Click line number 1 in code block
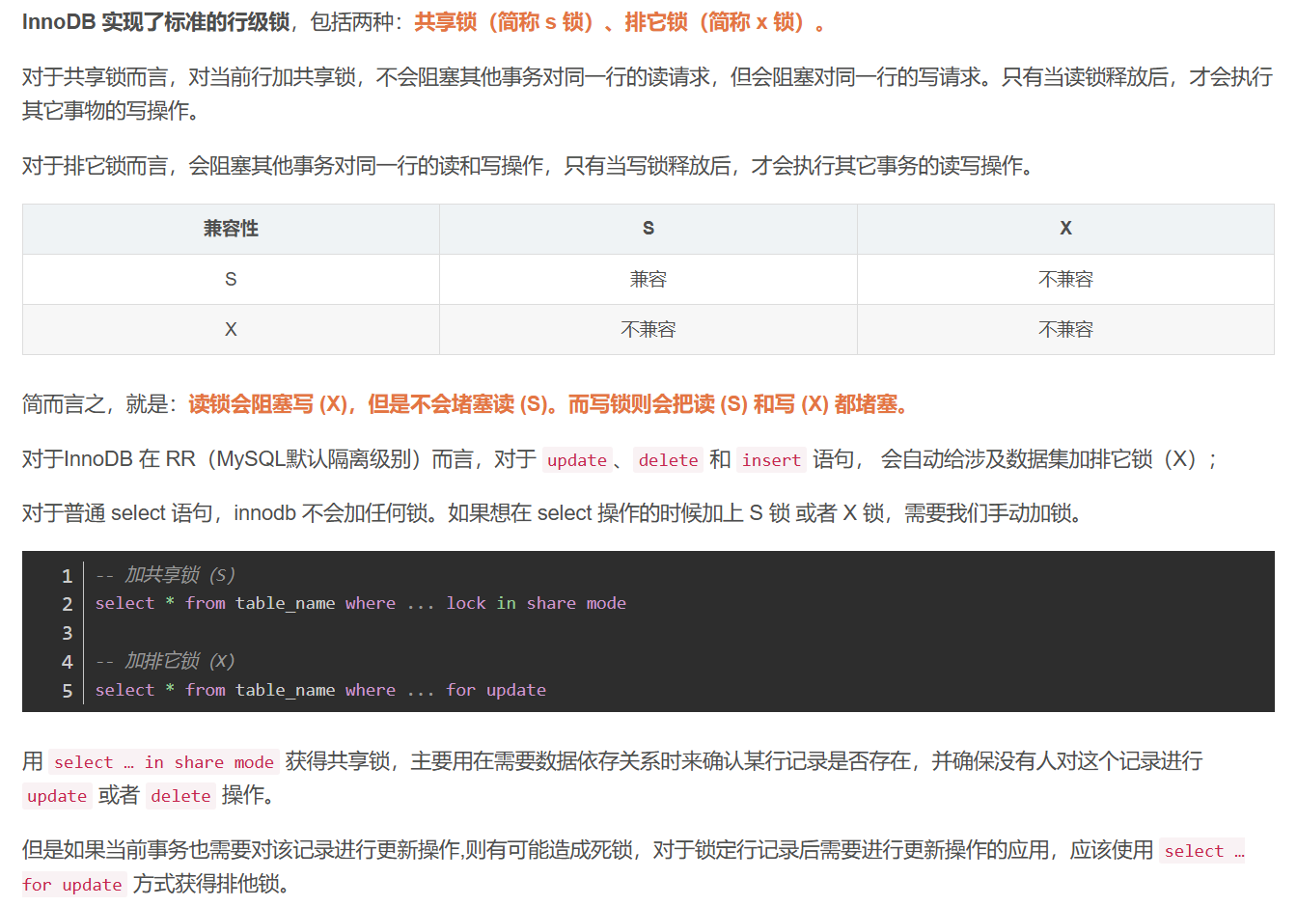1297x906 pixels. (67, 576)
